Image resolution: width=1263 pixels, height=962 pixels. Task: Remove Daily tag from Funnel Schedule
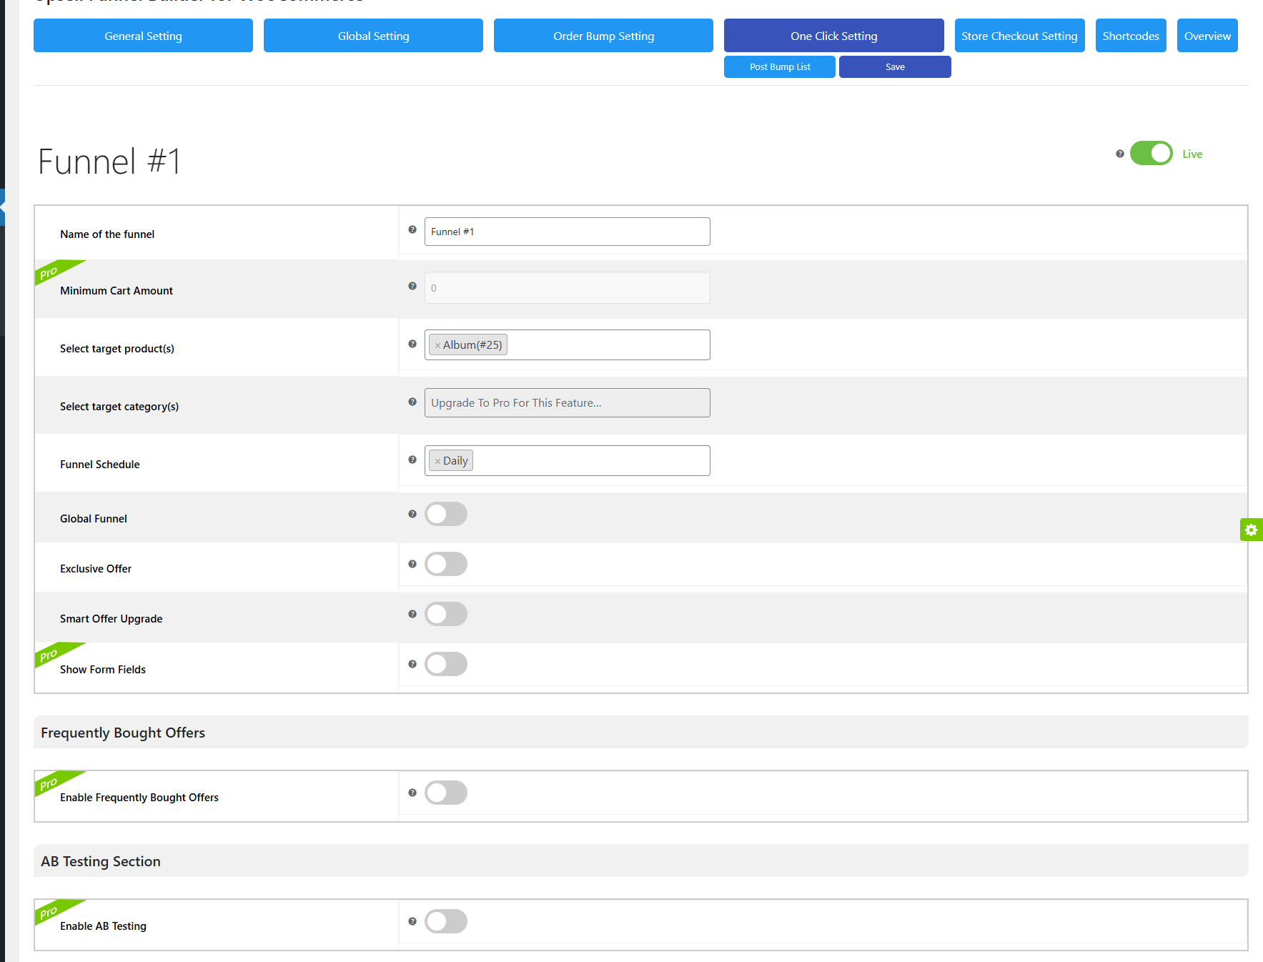click(x=437, y=462)
